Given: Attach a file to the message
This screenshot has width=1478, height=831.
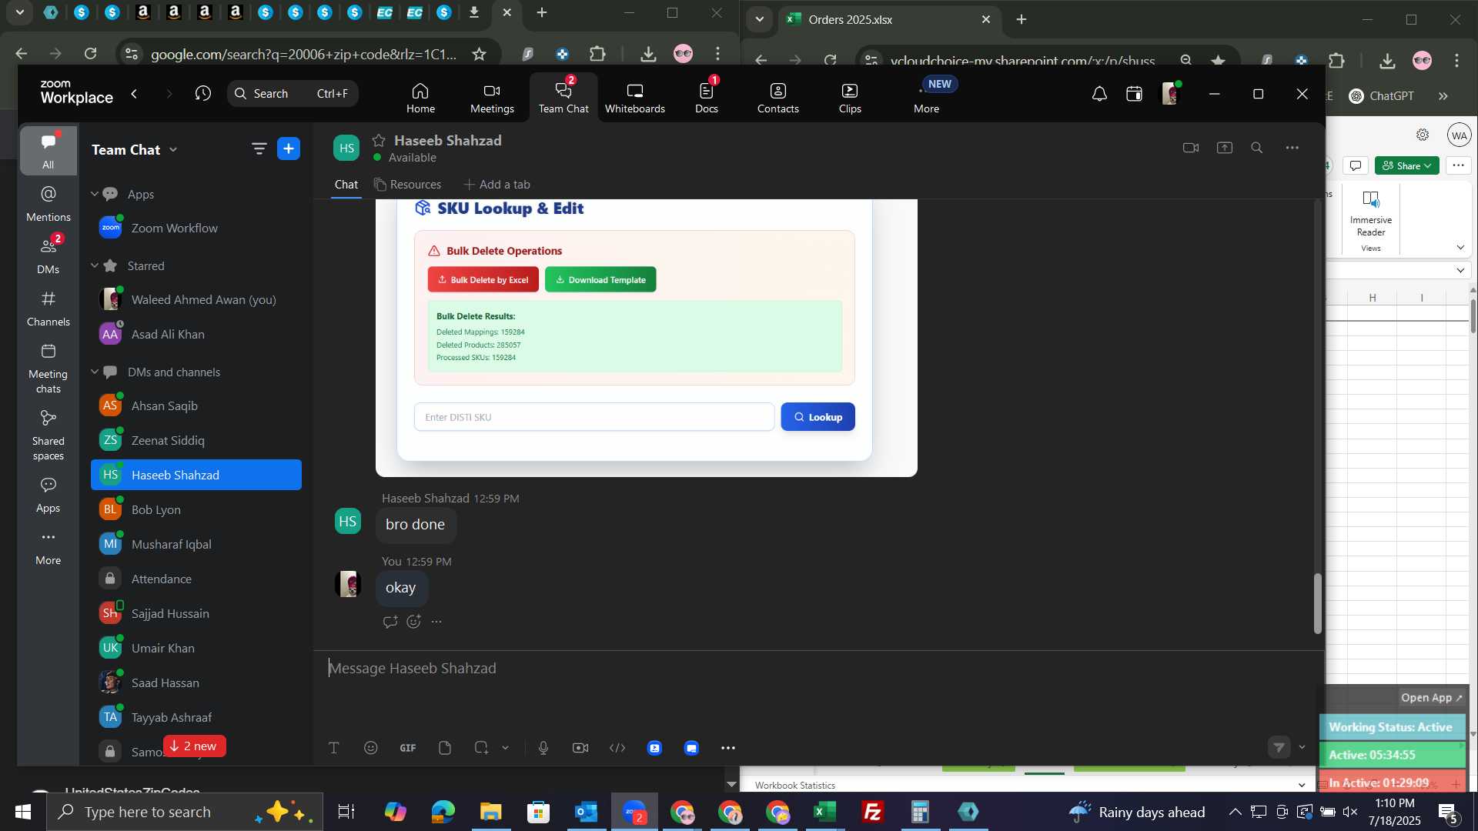Looking at the screenshot, I should [445, 748].
